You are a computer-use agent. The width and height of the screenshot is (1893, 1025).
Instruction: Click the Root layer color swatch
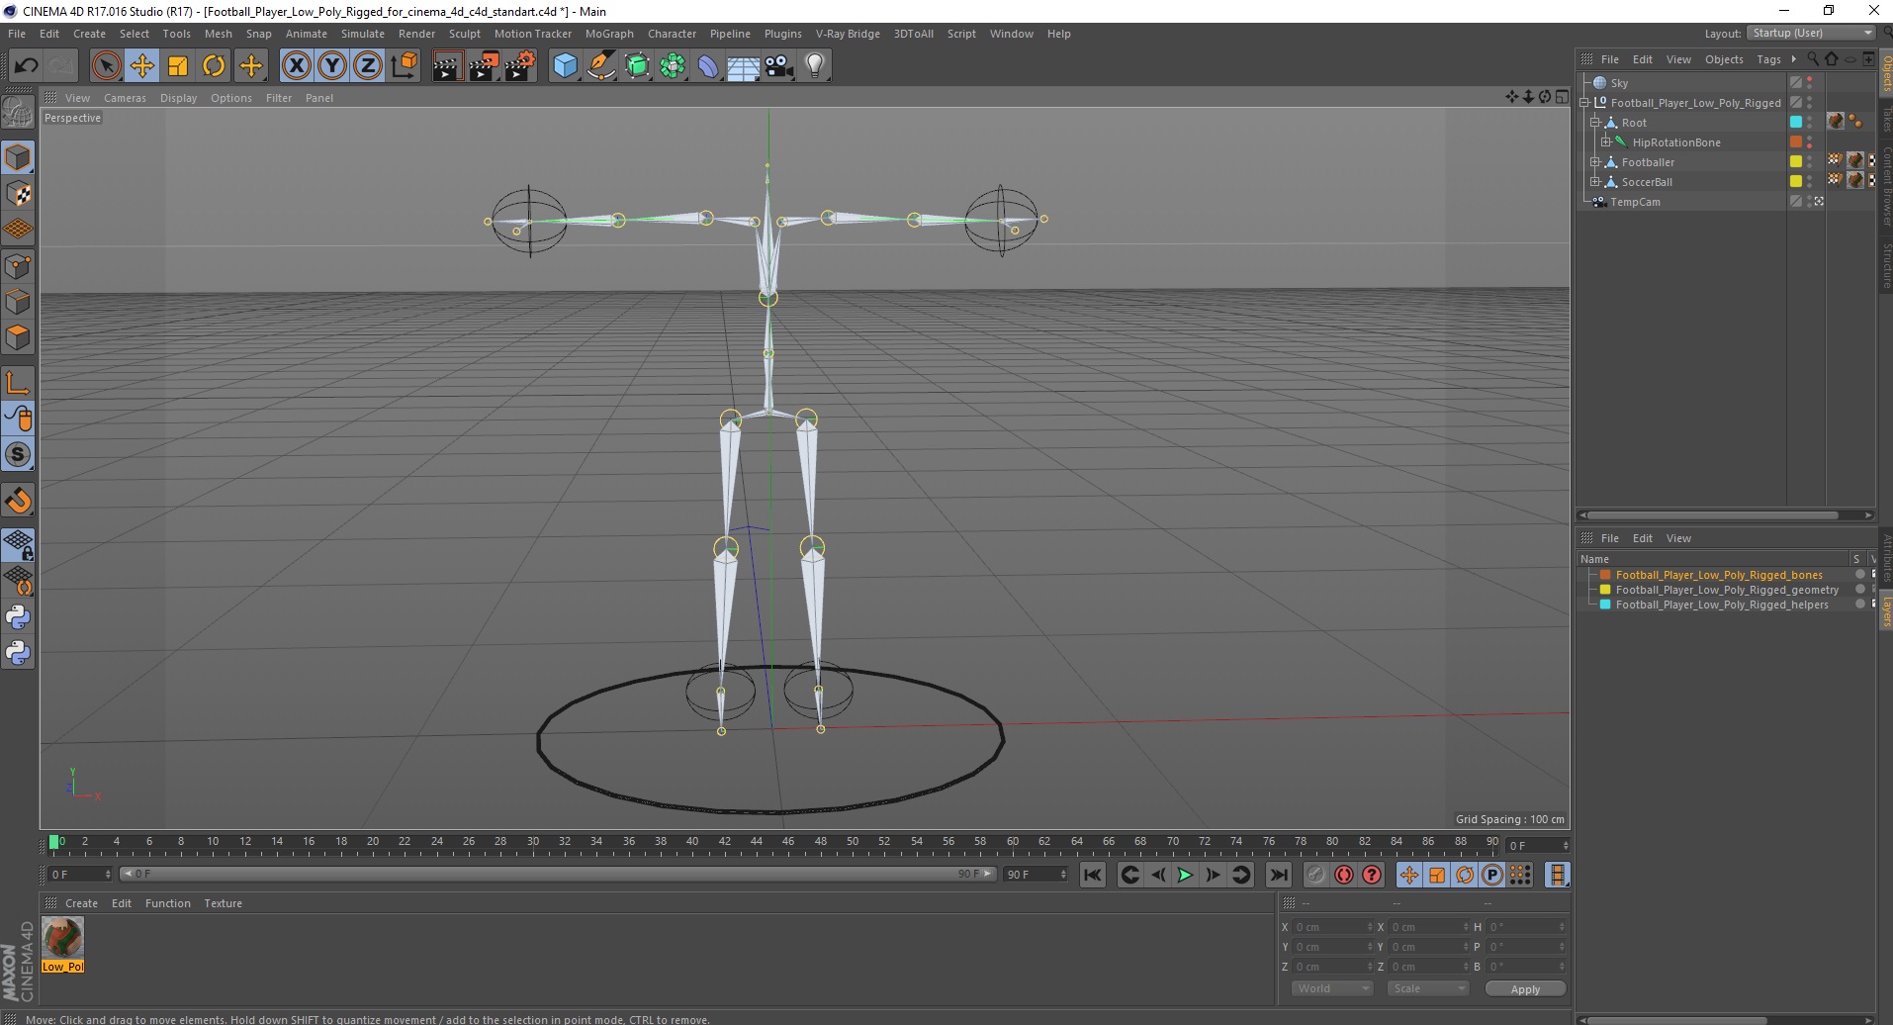pos(1796,123)
